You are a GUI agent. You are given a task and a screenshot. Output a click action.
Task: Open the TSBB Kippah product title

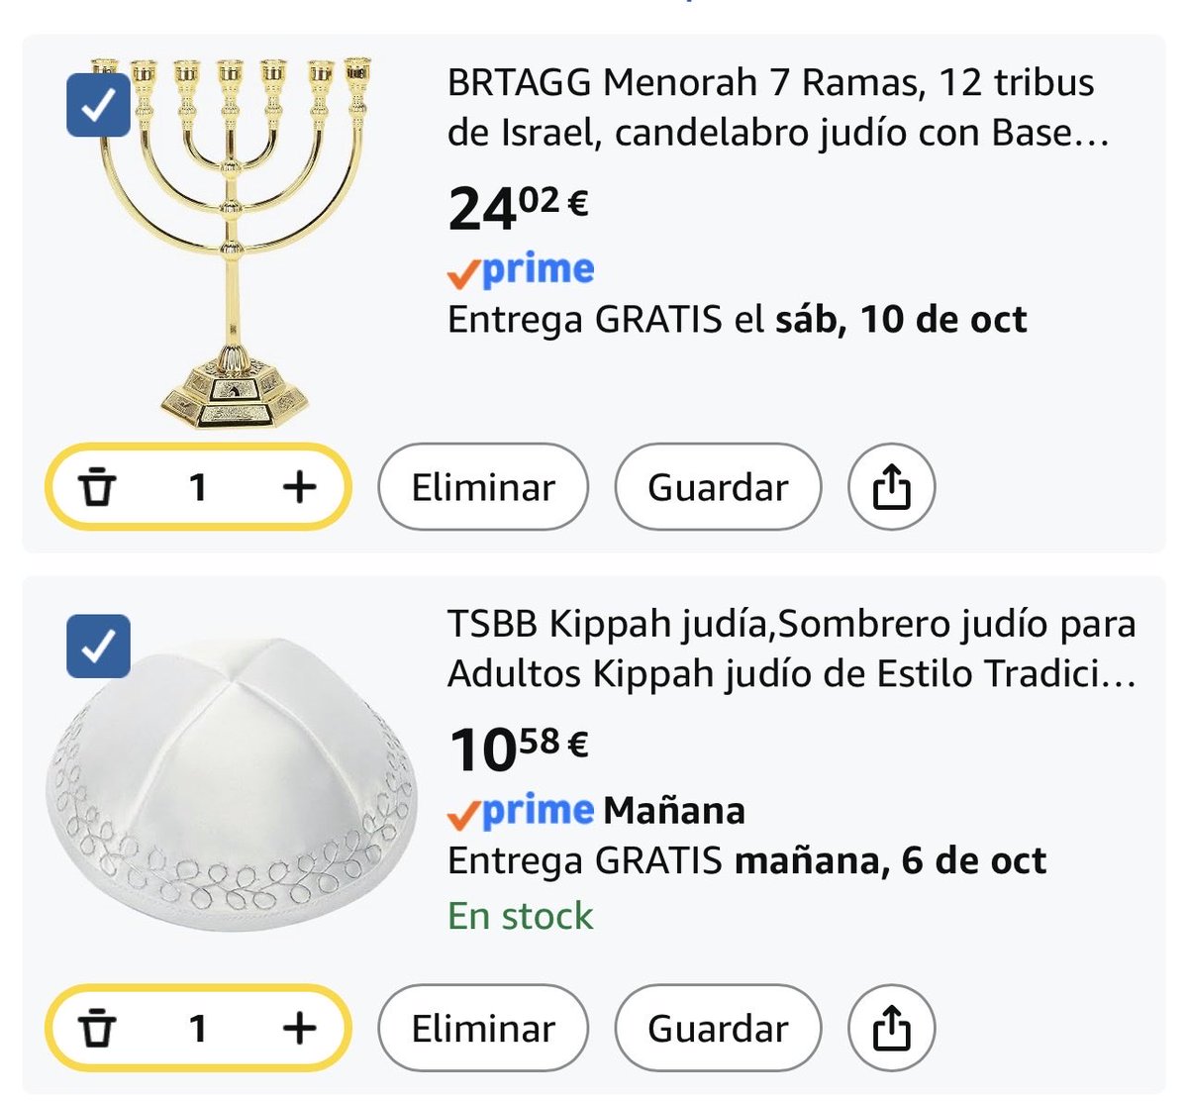pyautogui.click(x=792, y=649)
